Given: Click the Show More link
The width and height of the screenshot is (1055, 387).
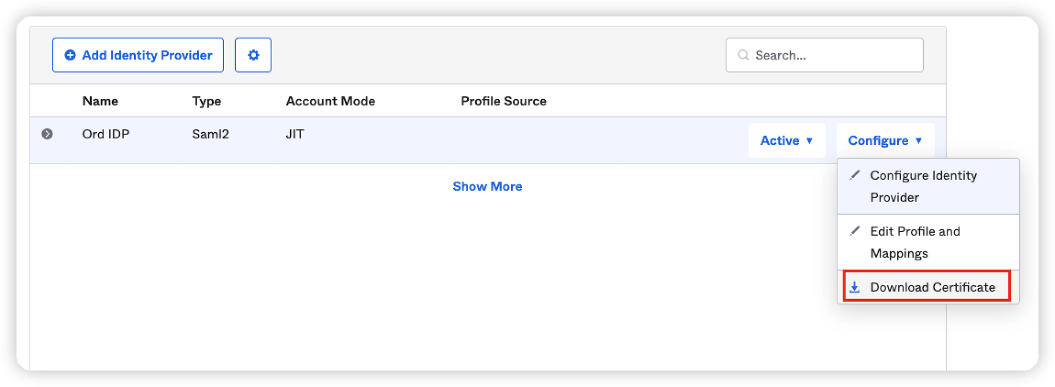Looking at the screenshot, I should click(x=487, y=187).
